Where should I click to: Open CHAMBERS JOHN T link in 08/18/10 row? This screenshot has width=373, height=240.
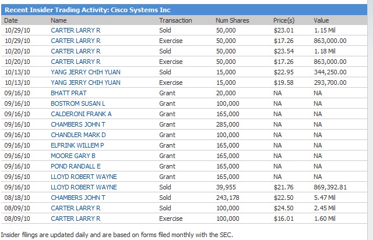click(78, 198)
